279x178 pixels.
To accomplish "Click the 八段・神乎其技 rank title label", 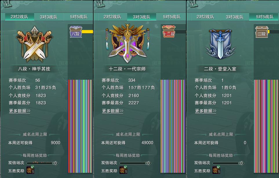I will click(x=34, y=69).
